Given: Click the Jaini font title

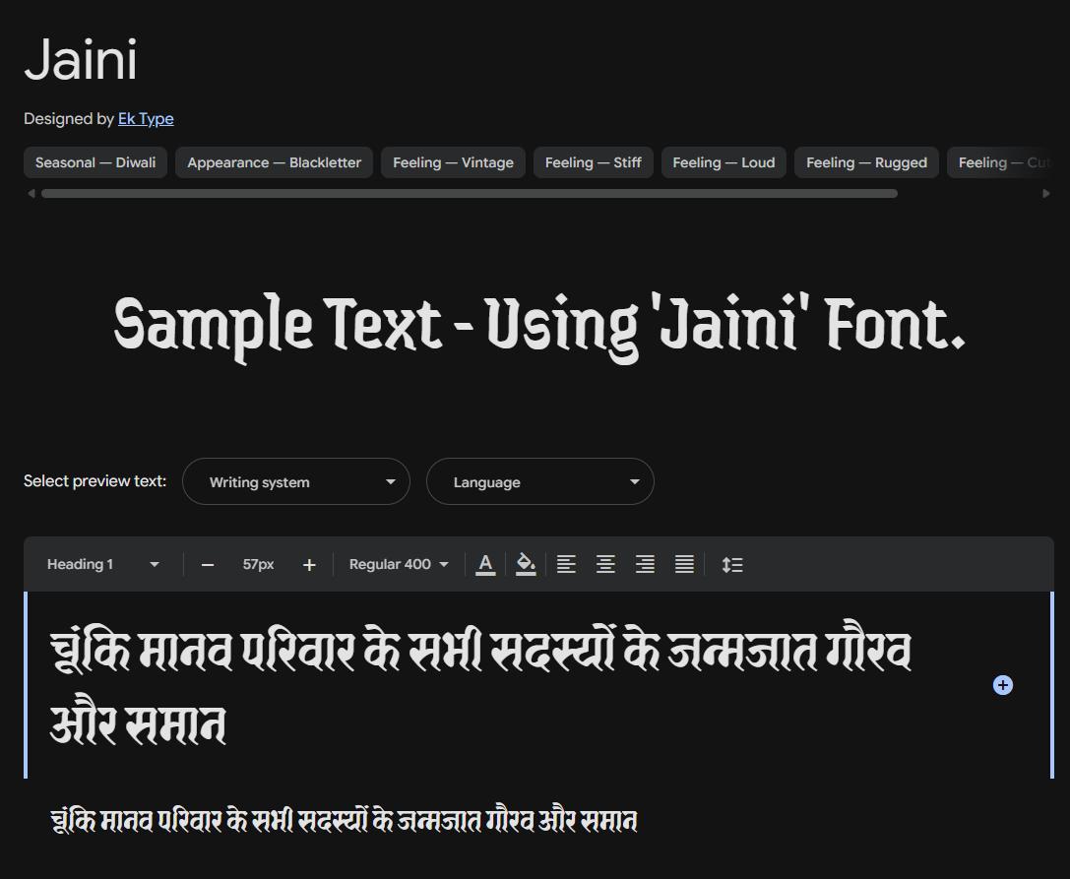Looking at the screenshot, I should 81,60.
